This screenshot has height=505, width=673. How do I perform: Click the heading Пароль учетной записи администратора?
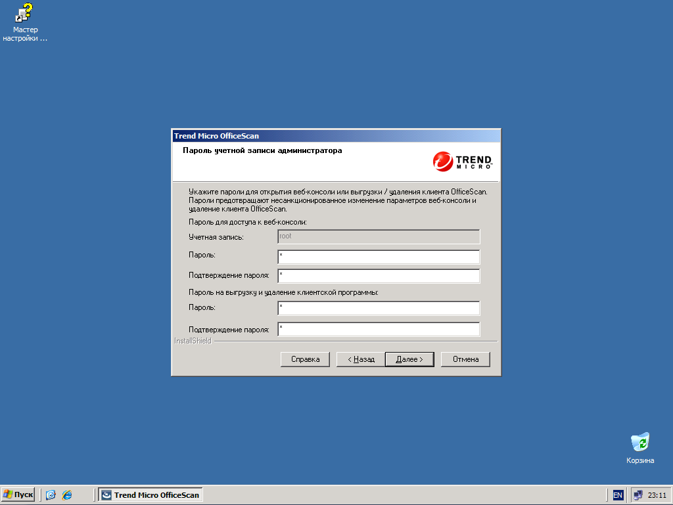(262, 150)
